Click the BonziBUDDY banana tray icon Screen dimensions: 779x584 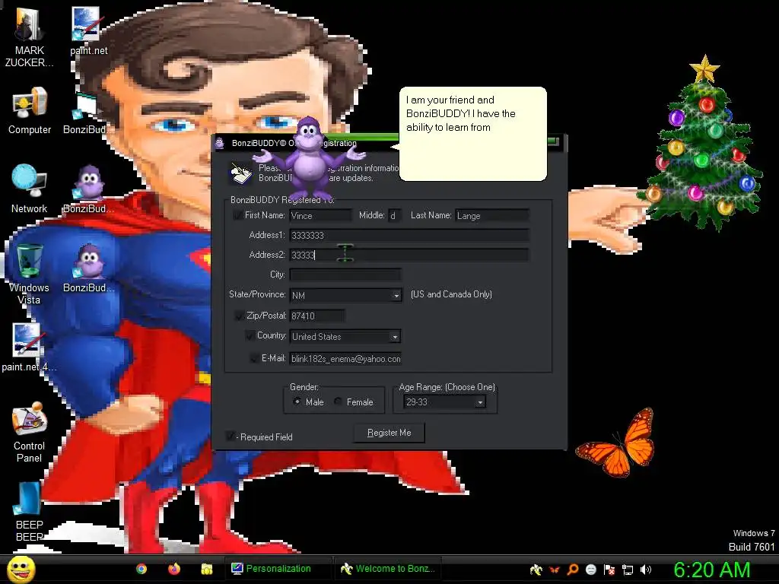pyautogui.click(x=536, y=570)
